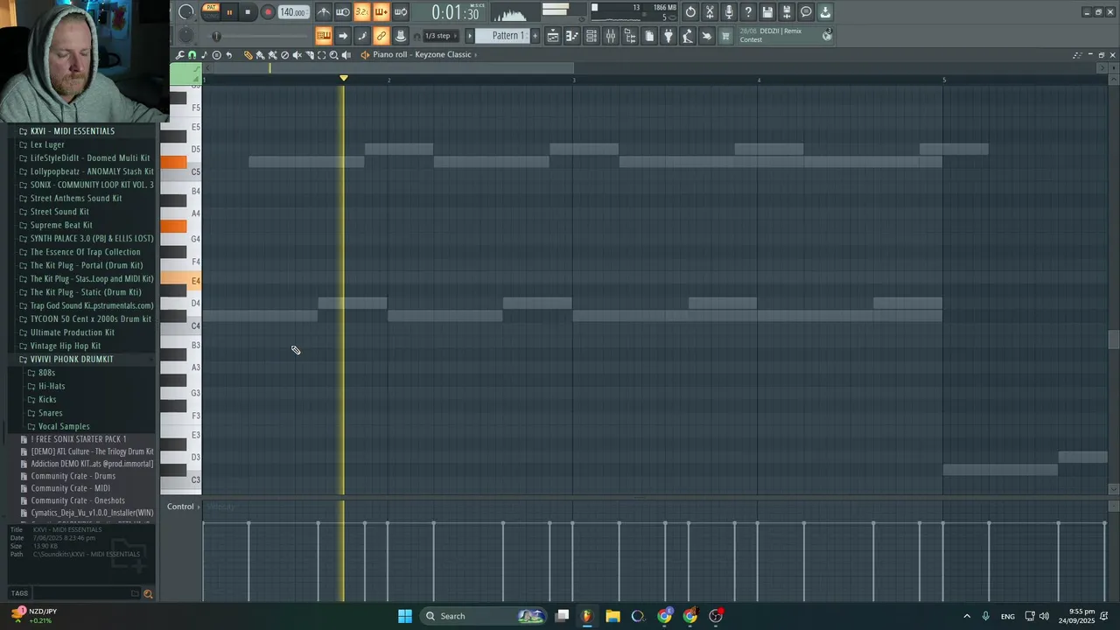Open the Piano roll view icon
This screenshot has height=630, width=1120.
[x=572, y=36]
